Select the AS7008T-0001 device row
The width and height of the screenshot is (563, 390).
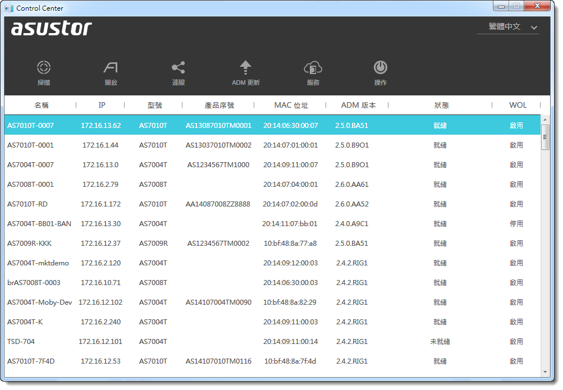[273, 185]
